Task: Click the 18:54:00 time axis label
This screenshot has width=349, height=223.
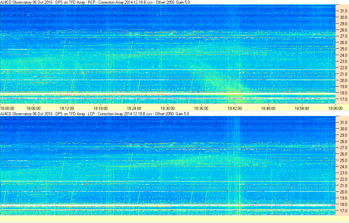Action: [x=302, y=108]
